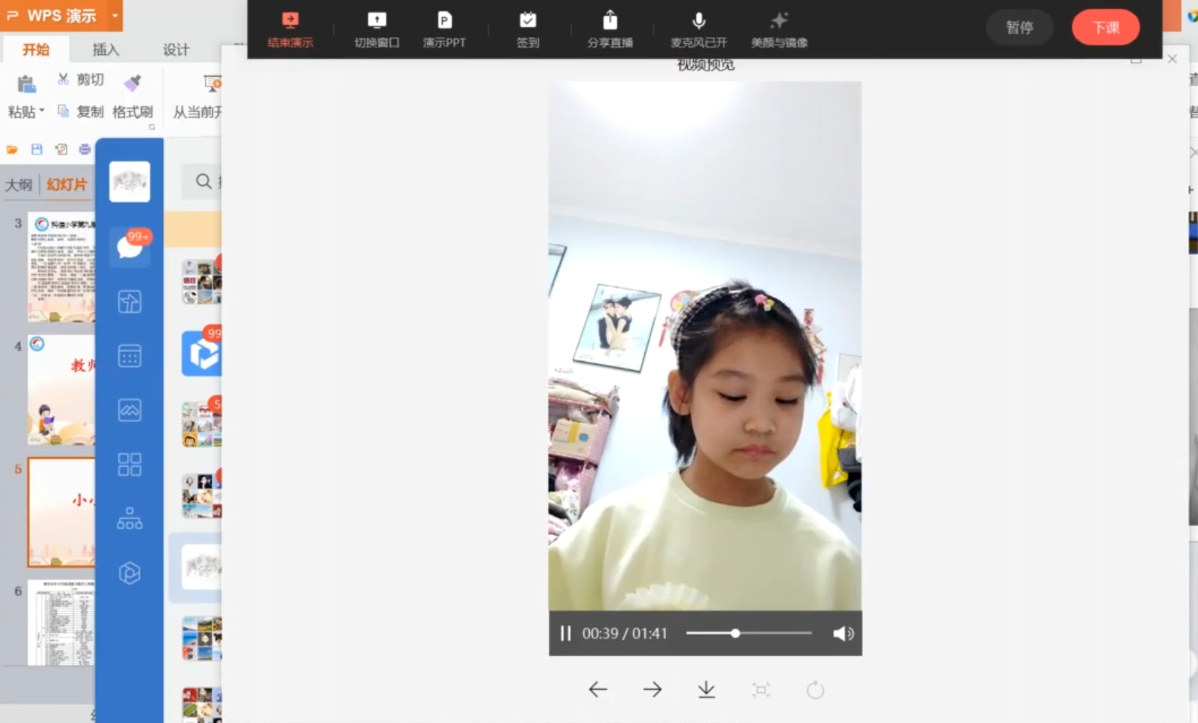Select slide 4 thumbnail in slide panel

[x=62, y=390]
